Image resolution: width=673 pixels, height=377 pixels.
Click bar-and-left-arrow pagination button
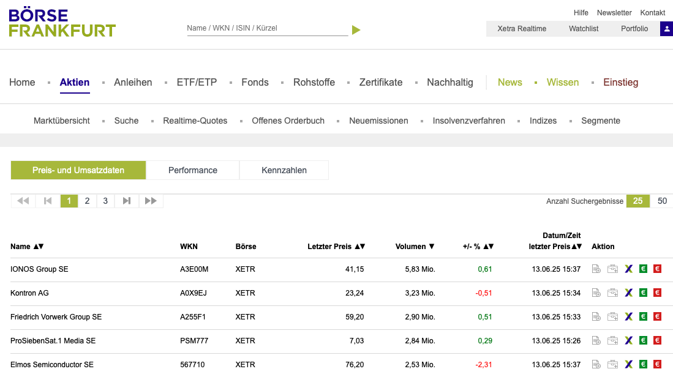(x=48, y=201)
